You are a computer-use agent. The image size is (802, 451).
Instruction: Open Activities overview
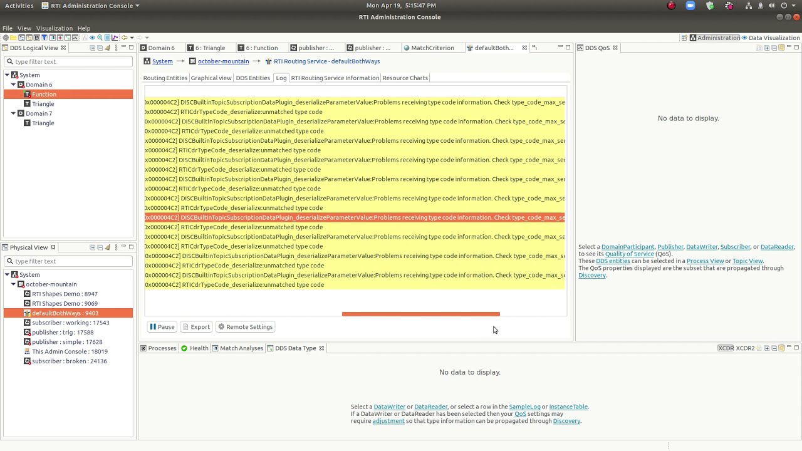19,6
